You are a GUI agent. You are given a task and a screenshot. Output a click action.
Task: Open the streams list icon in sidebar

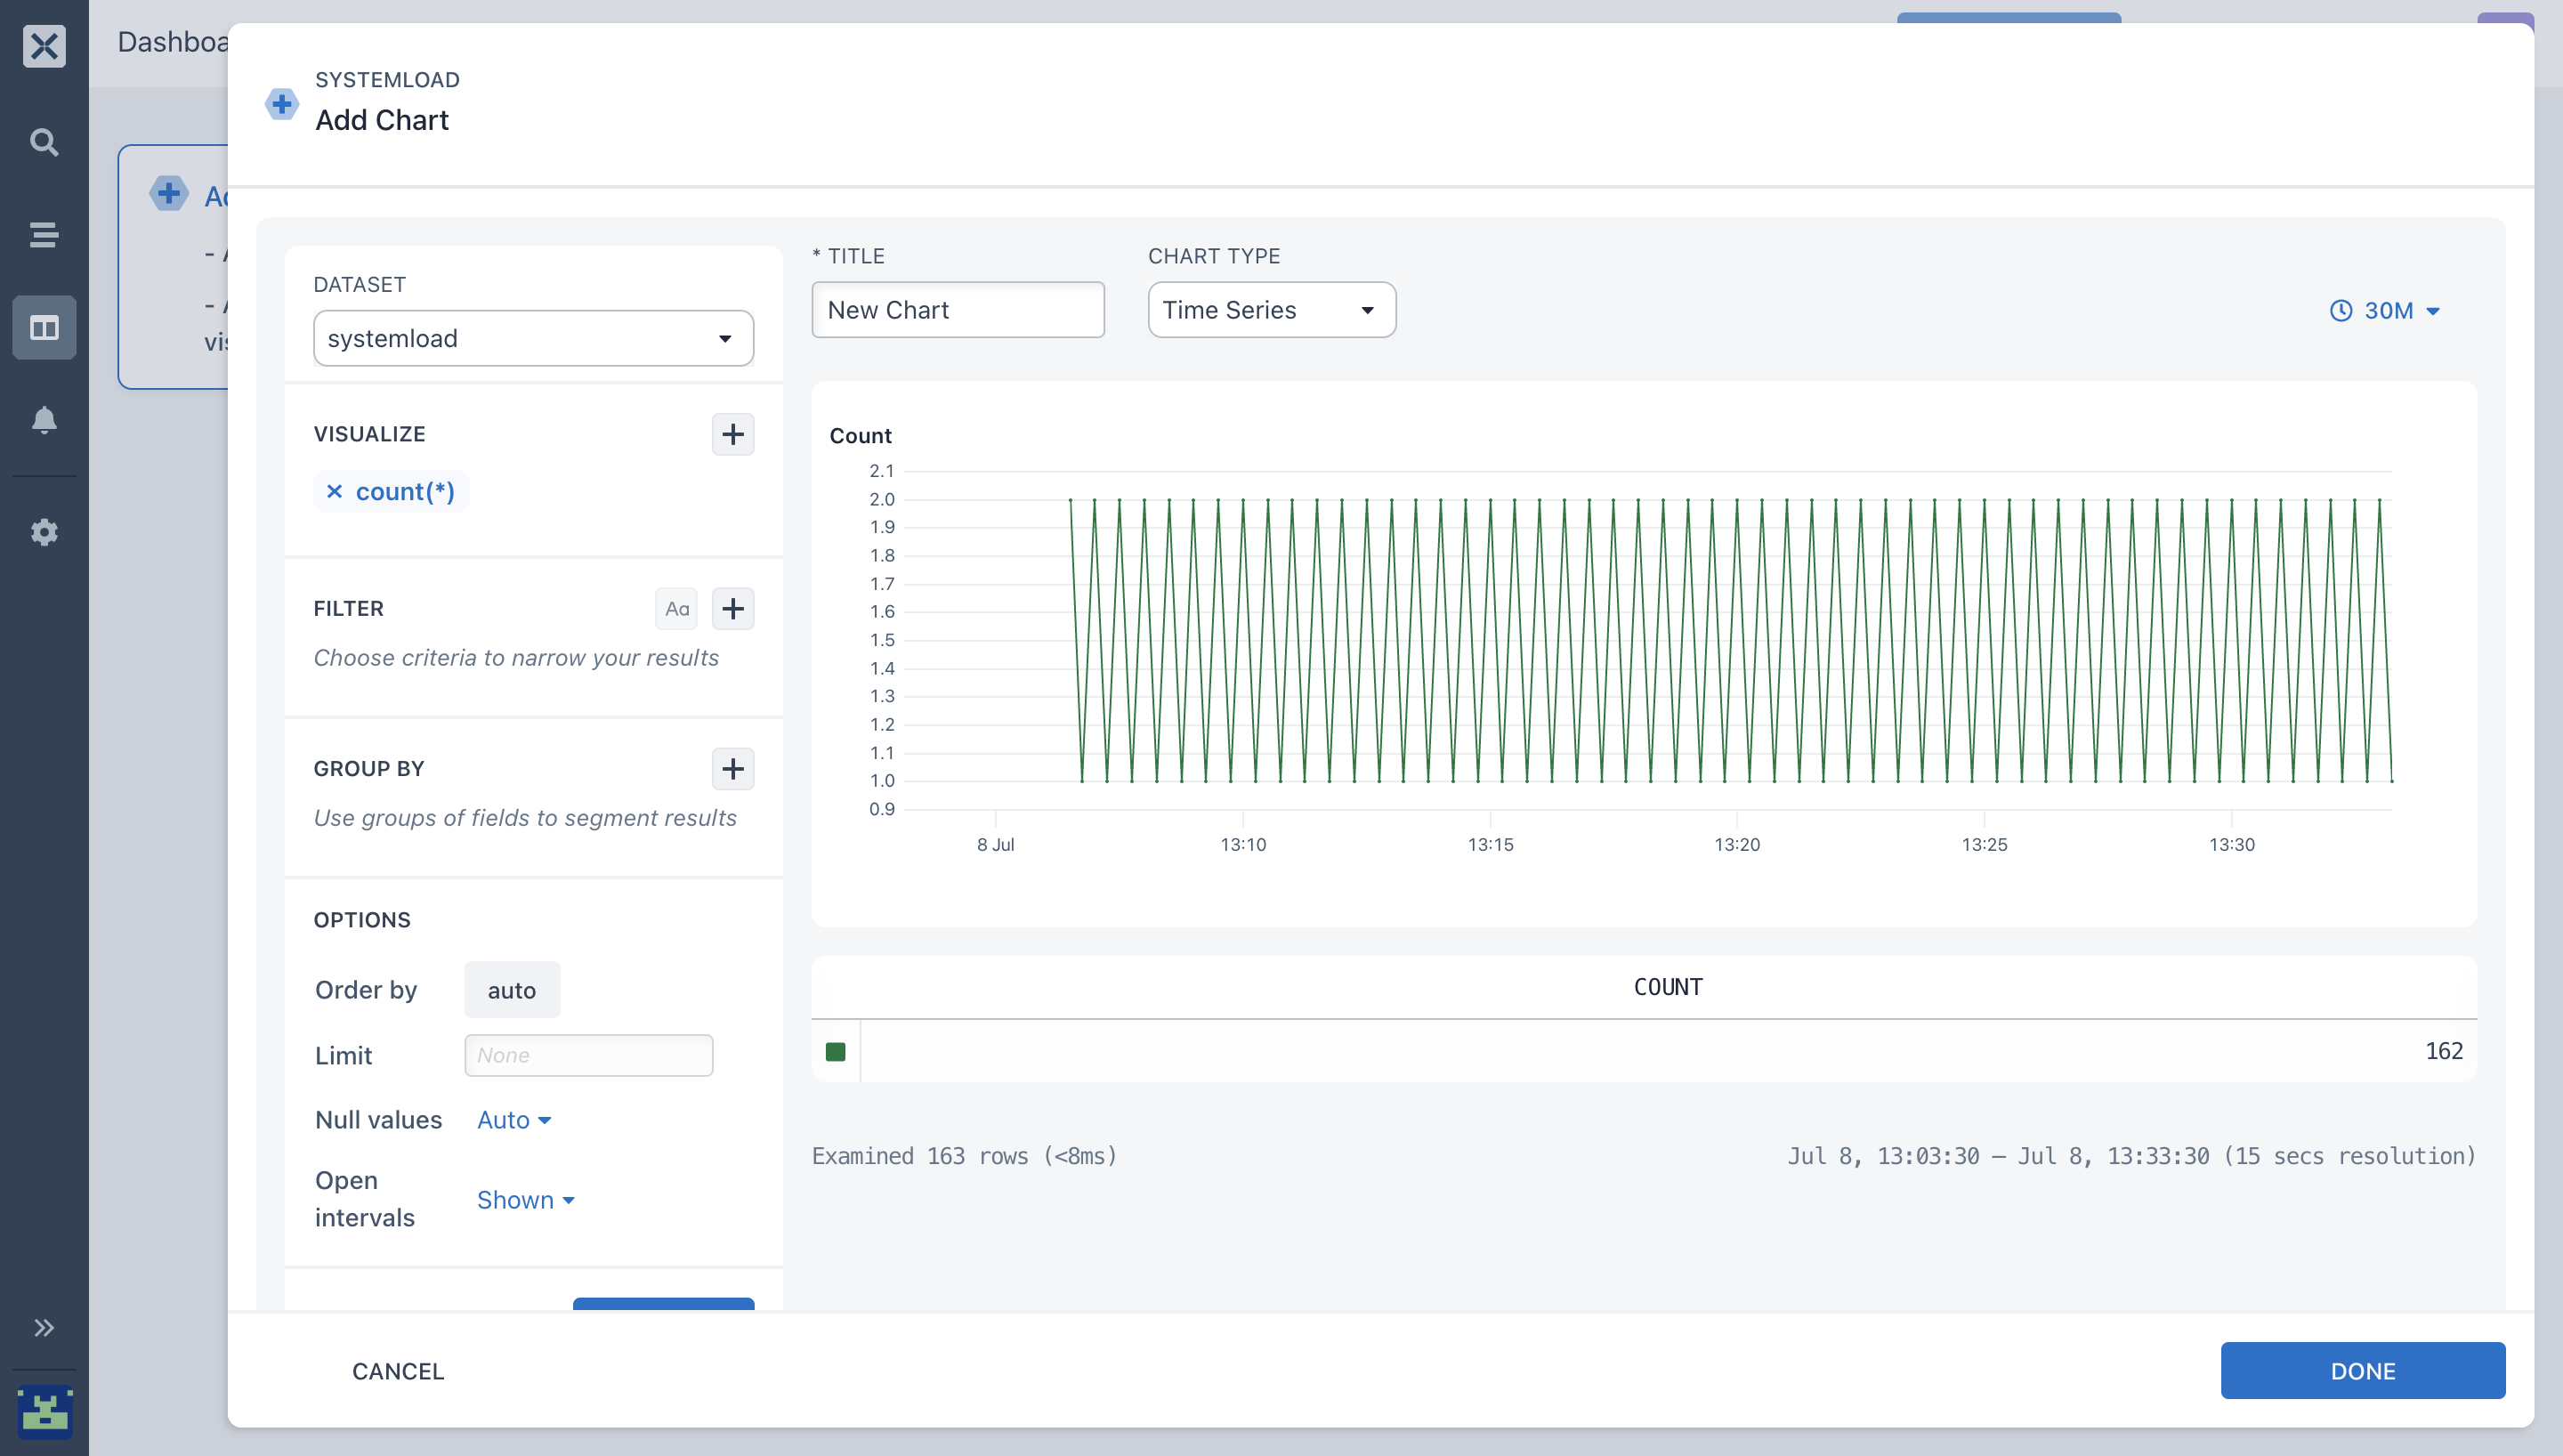tap(44, 235)
